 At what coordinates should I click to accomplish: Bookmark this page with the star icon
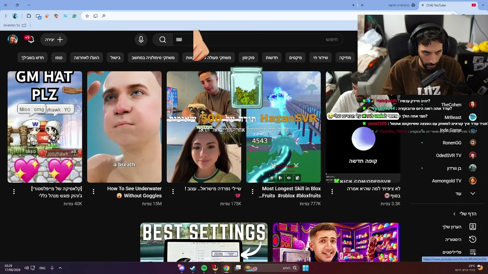pos(87,16)
